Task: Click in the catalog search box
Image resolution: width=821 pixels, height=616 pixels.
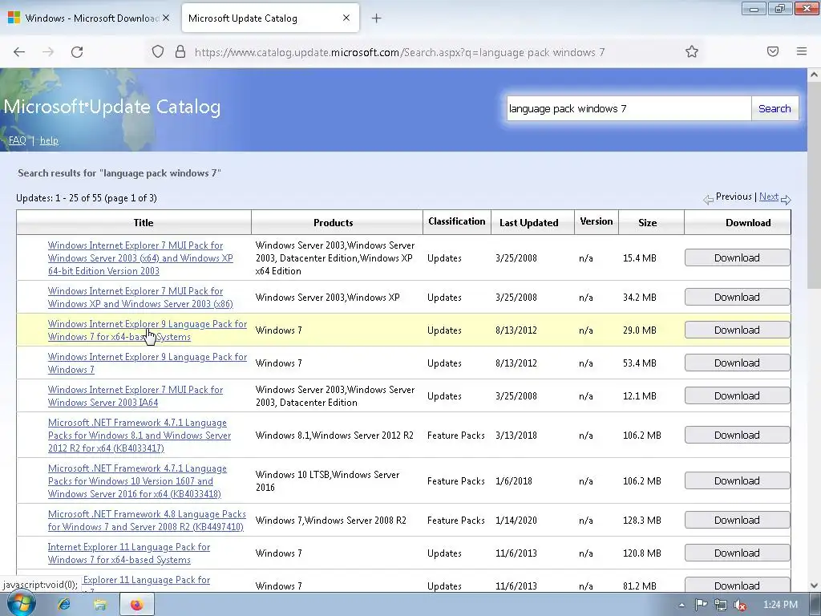Action: [629, 108]
